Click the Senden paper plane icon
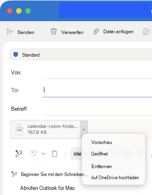This screenshot has width=152, height=195. click(x=10, y=32)
